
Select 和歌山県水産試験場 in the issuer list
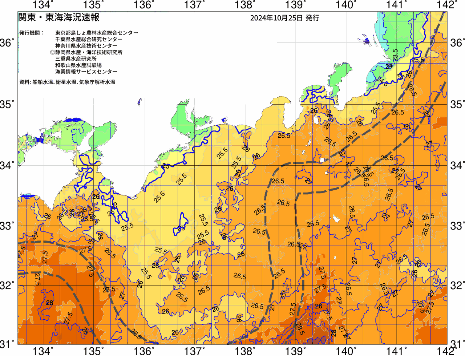click(x=78, y=65)
